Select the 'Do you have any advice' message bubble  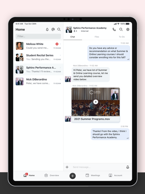point(109,53)
